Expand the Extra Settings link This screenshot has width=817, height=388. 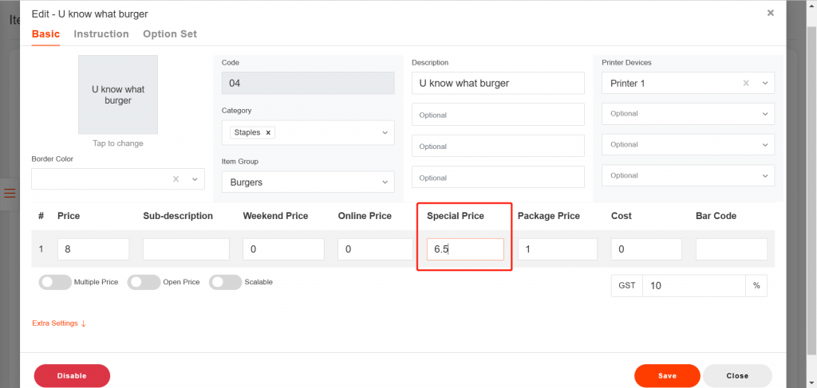[x=58, y=323]
